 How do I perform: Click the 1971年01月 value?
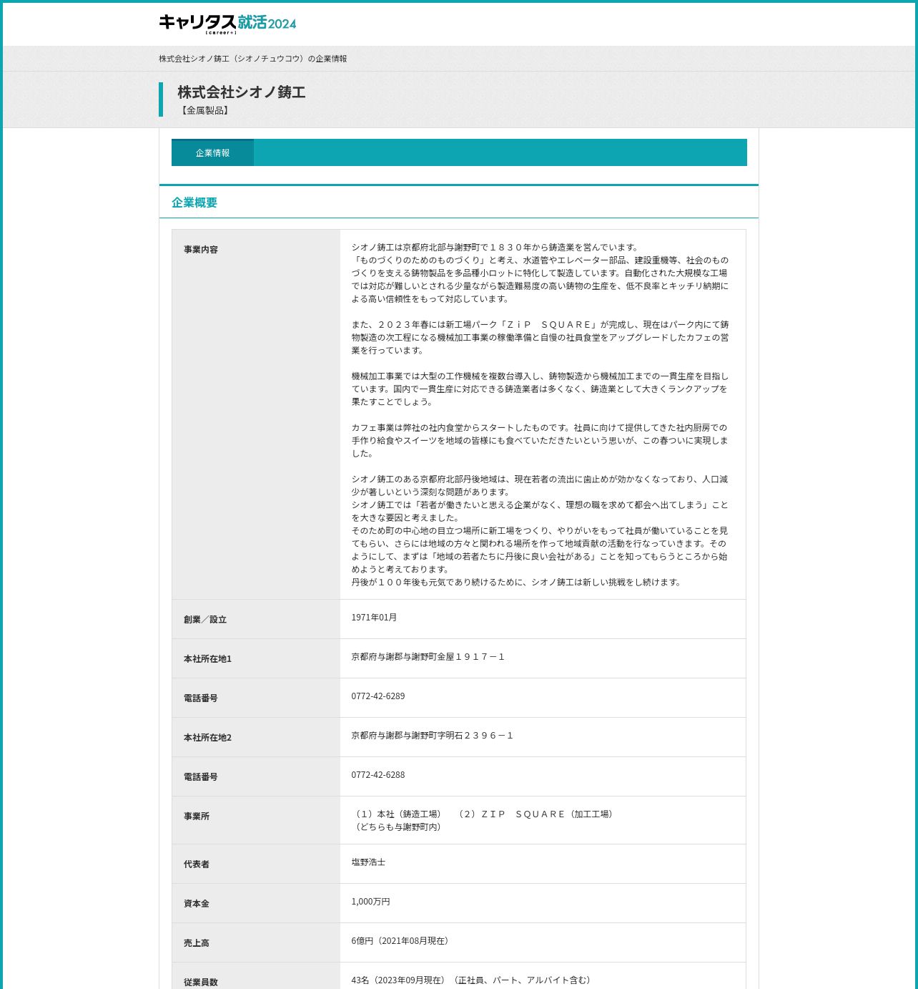(374, 618)
